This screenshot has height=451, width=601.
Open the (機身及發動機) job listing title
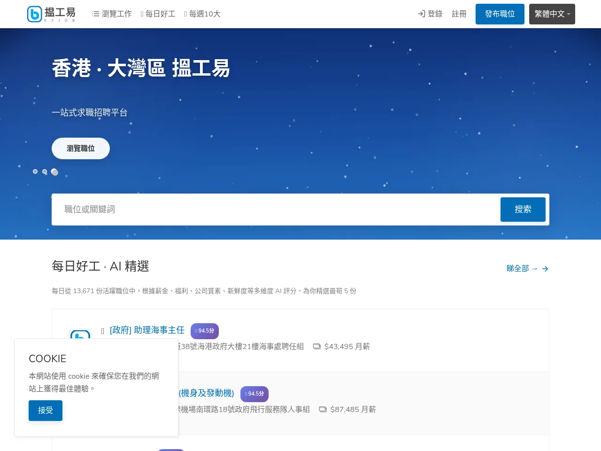click(206, 393)
